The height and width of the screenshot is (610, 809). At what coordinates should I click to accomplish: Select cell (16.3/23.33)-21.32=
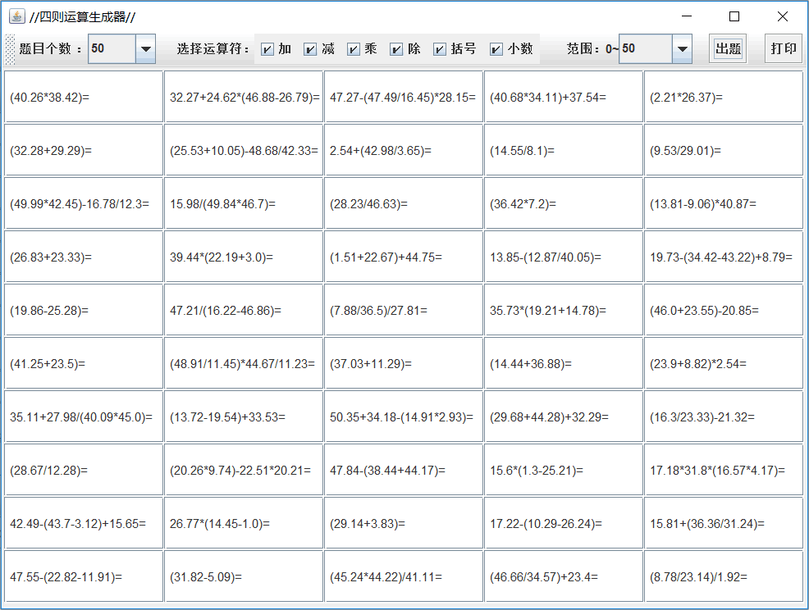(724, 417)
